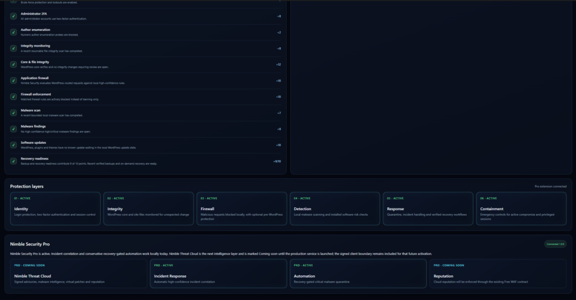Select the Integrity monitoring status check icon

13,48
